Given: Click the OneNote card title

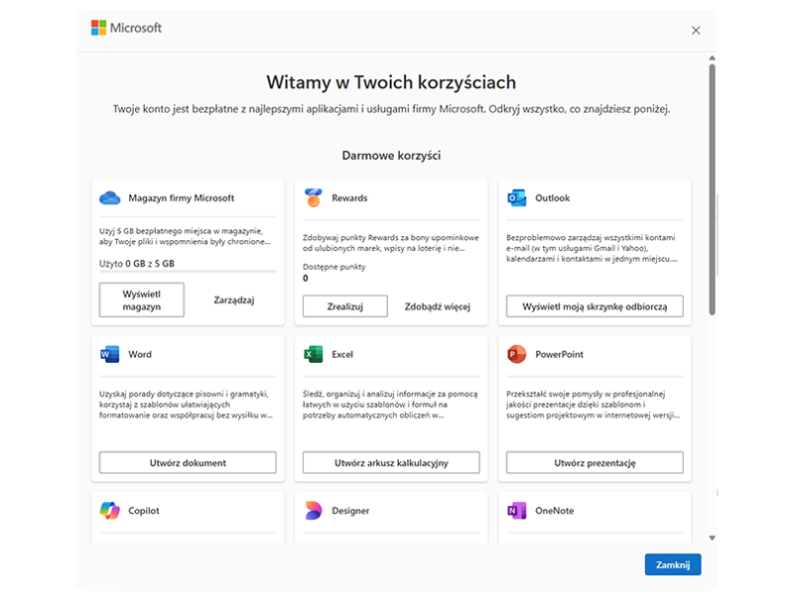Looking at the screenshot, I should [555, 511].
